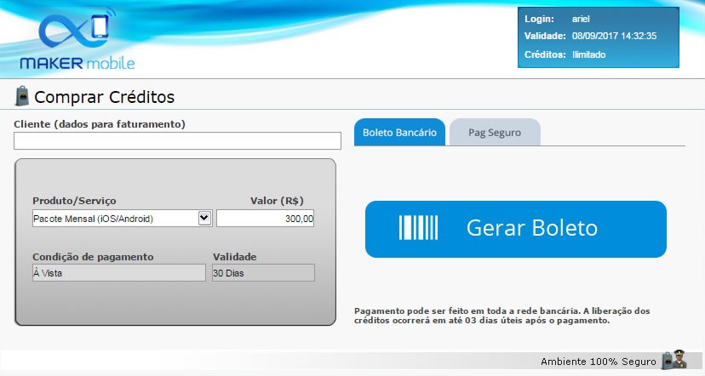Click the login name 'ariel'
The width and height of the screenshot is (705, 376).
[582, 19]
